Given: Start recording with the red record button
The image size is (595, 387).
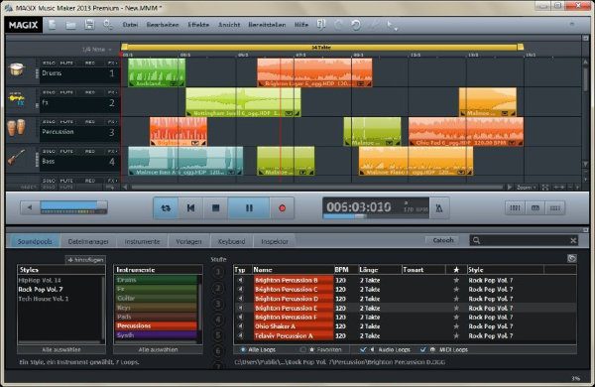Looking at the screenshot, I should point(282,207).
